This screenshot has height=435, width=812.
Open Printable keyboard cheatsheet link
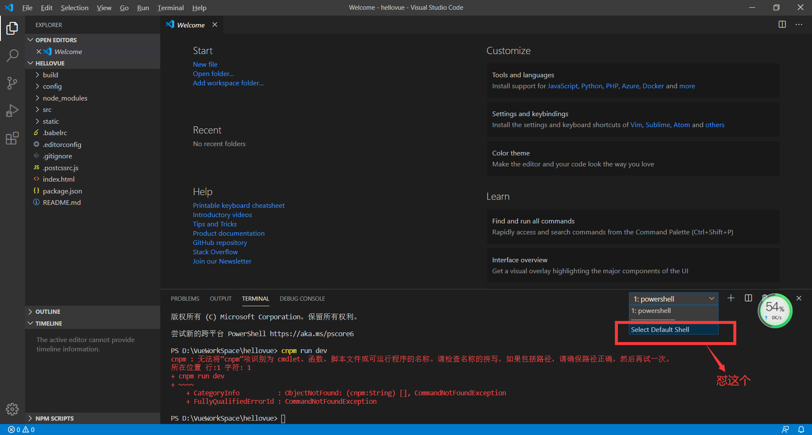tap(239, 205)
